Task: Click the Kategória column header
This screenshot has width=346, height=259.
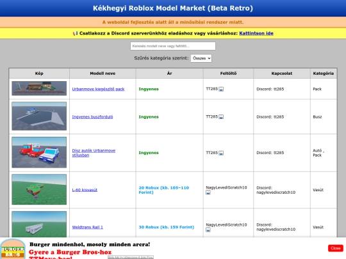Action: click(324, 74)
